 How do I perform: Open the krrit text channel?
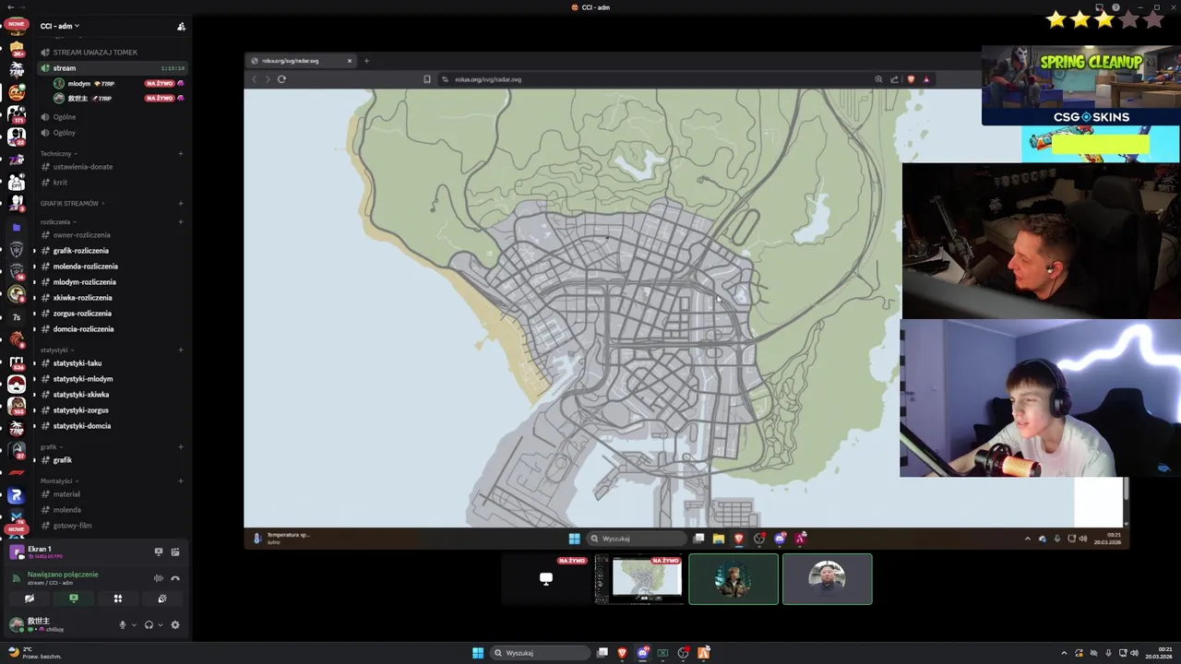click(x=112, y=183)
